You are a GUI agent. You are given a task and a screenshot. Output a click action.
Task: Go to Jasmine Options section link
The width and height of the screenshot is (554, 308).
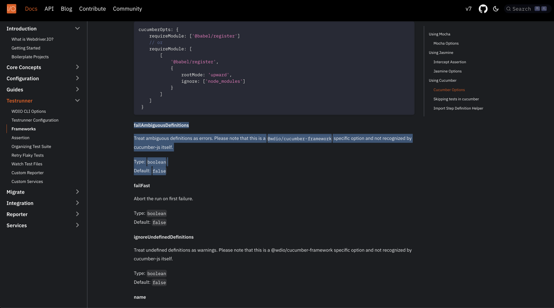click(448, 71)
